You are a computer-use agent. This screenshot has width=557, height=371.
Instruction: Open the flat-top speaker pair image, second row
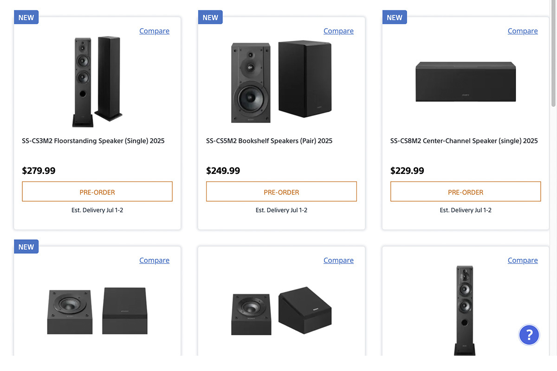[x=97, y=311]
